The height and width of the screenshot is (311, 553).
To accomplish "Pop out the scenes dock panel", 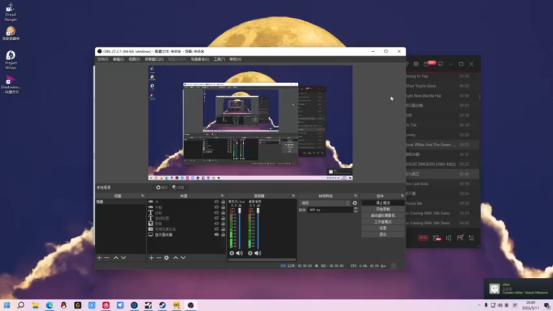I will coord(143,196).
